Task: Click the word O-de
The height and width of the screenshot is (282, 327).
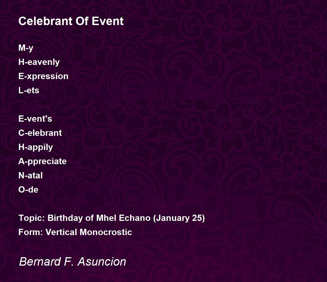Action: pyautogui.click(x=28, y=190)
